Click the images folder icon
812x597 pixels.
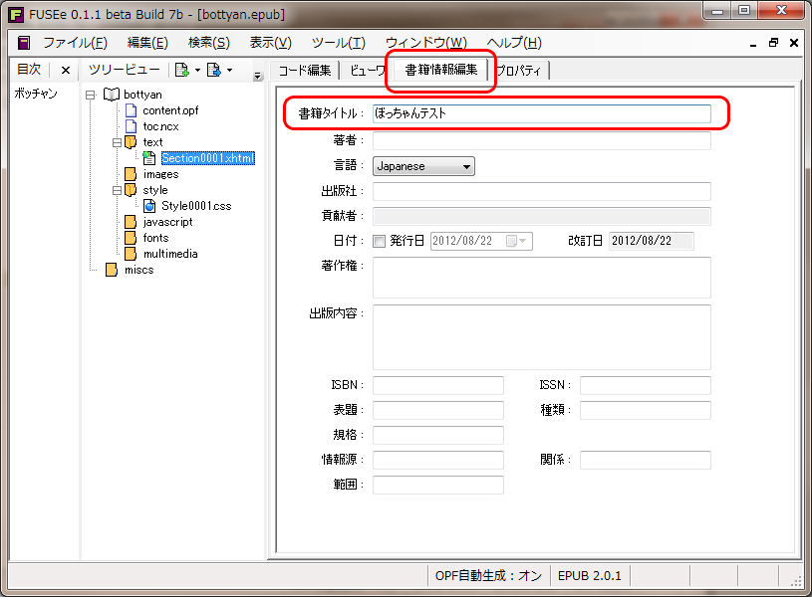click(131, 174)
